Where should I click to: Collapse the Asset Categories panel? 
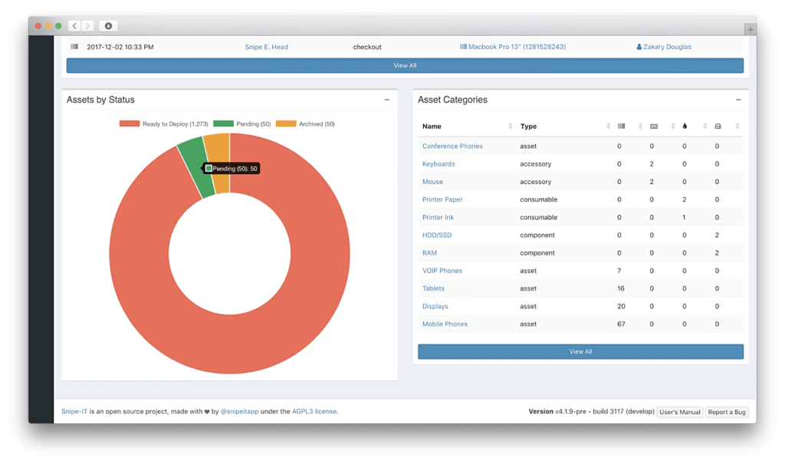pyautogui.click(x=737, y=100)
